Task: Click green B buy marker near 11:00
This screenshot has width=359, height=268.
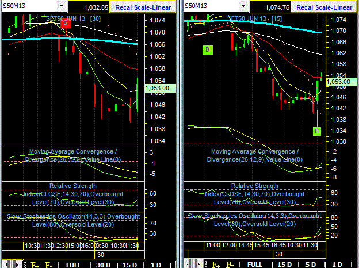Action: click(208, 50)
